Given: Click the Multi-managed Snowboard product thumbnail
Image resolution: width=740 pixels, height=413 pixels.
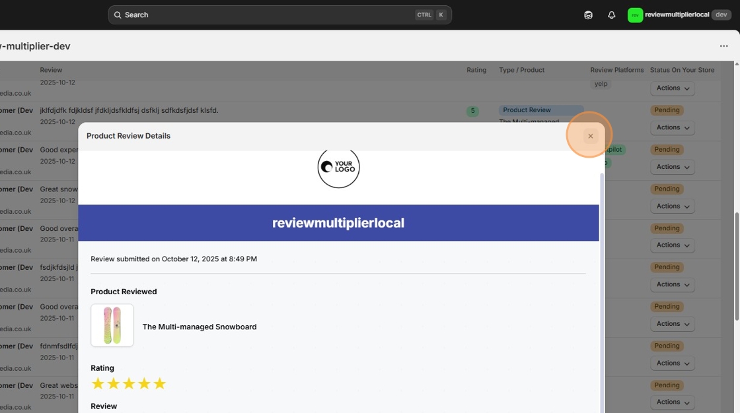Looking at the screenshot, I should coord(112,325).
